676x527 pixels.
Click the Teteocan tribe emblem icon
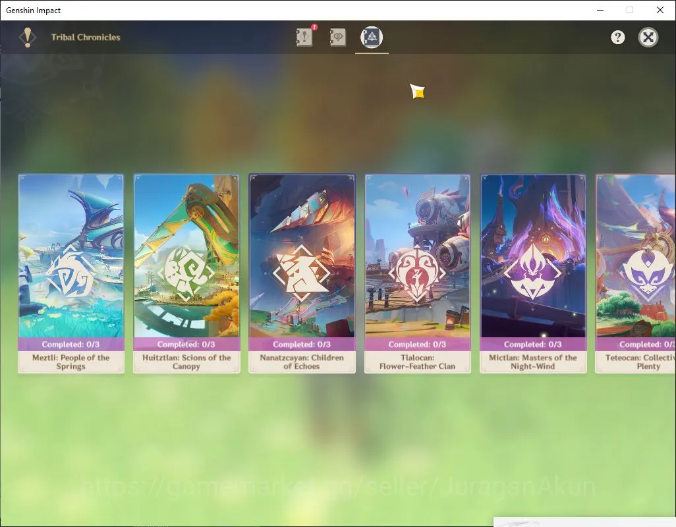(x=648, y=273)
